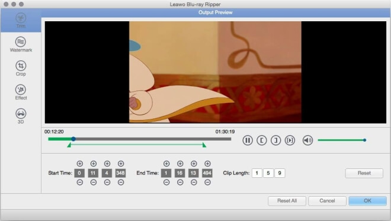391x221 pixels.
Task: Decrease Start Time milliseconds value 348
Action: pos(121,183)
